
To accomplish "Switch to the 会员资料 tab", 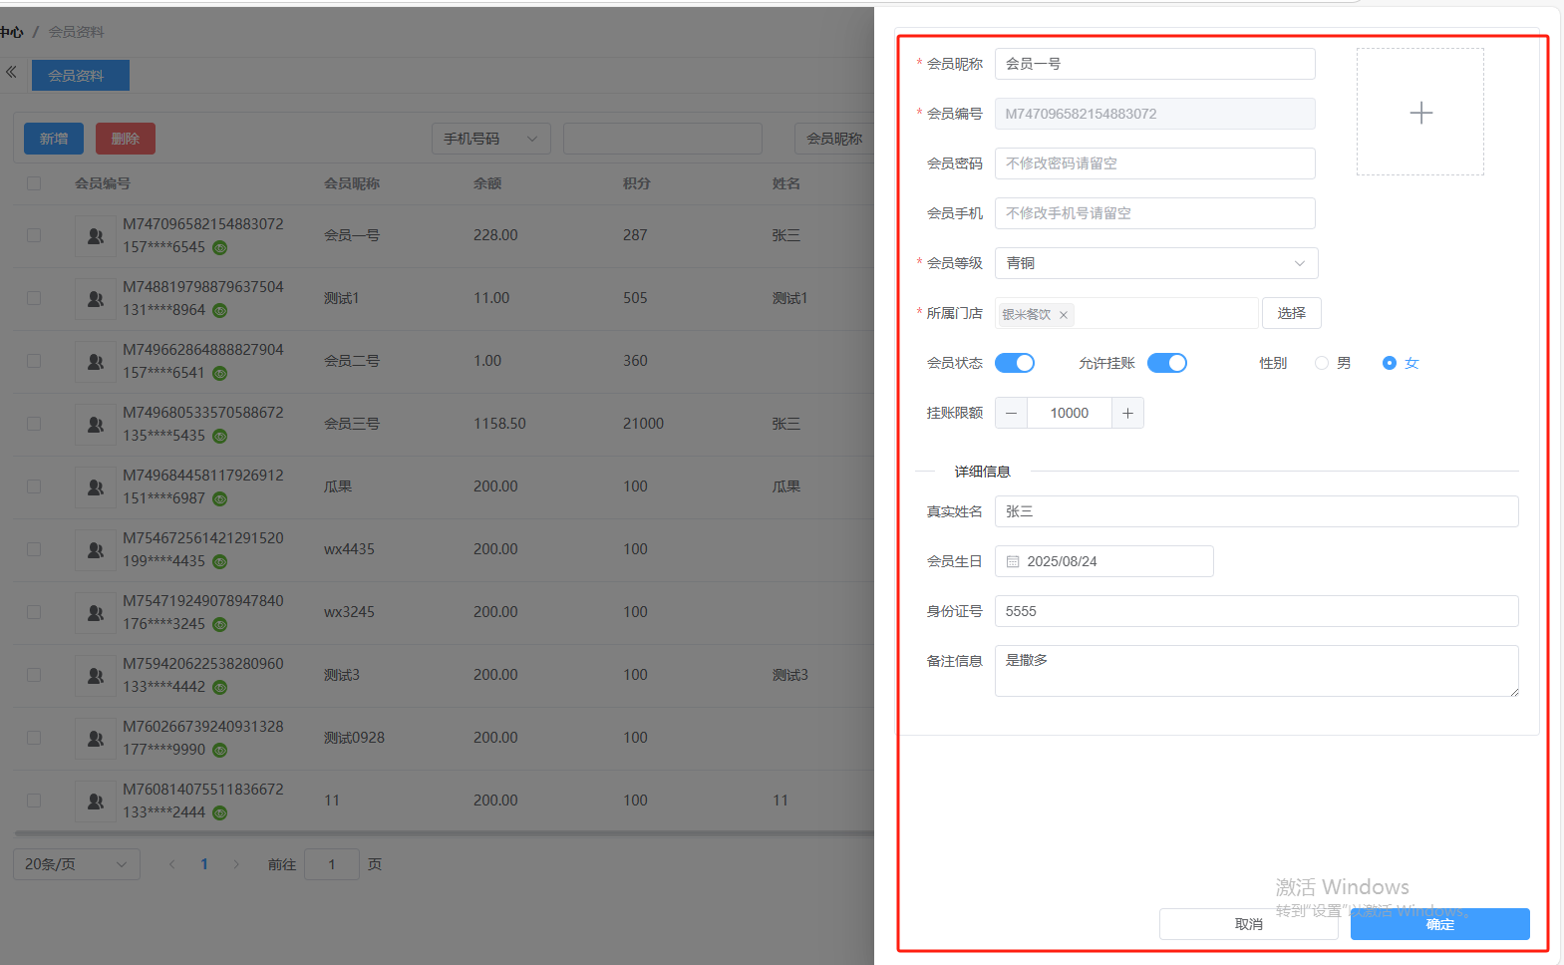I will [x=80, y=76].
